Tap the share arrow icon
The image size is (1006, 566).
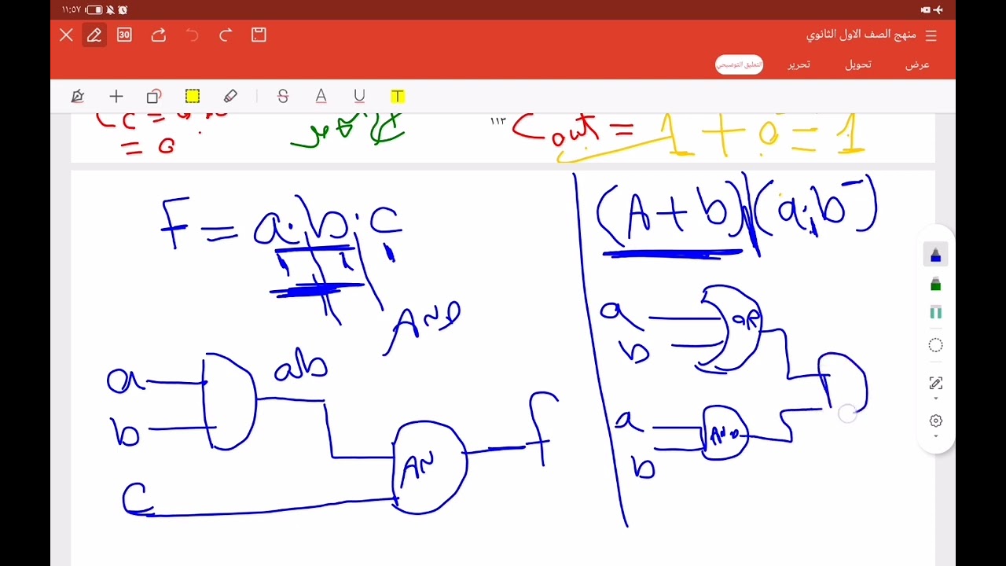159,35
